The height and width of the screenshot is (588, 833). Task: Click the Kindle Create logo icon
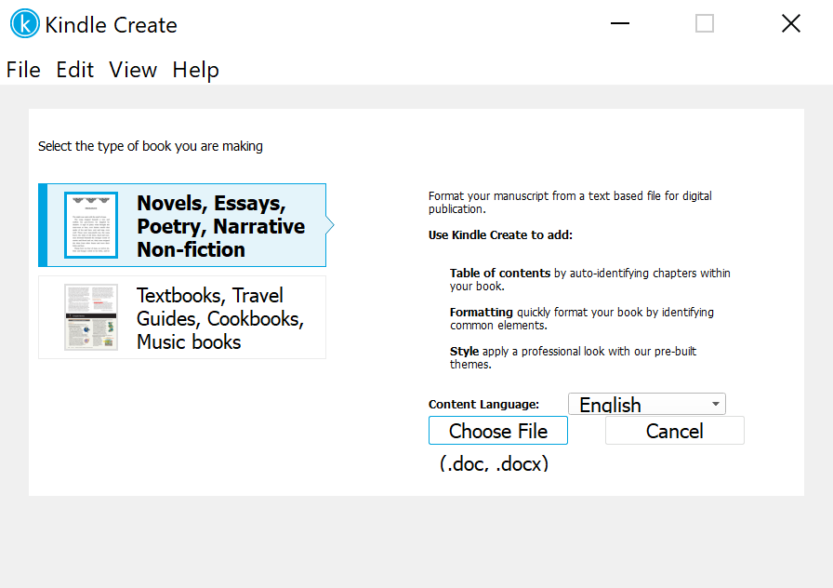25,24
